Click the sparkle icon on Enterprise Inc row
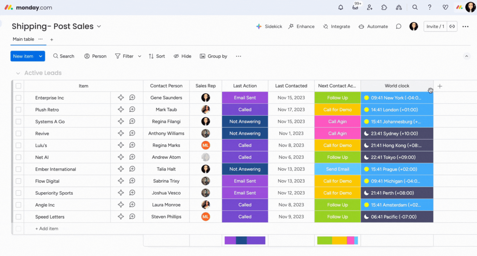477x256 pixels. 121,98
